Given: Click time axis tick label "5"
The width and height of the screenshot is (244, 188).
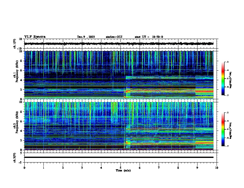Looking at the screenshot, I should point(120,168).
